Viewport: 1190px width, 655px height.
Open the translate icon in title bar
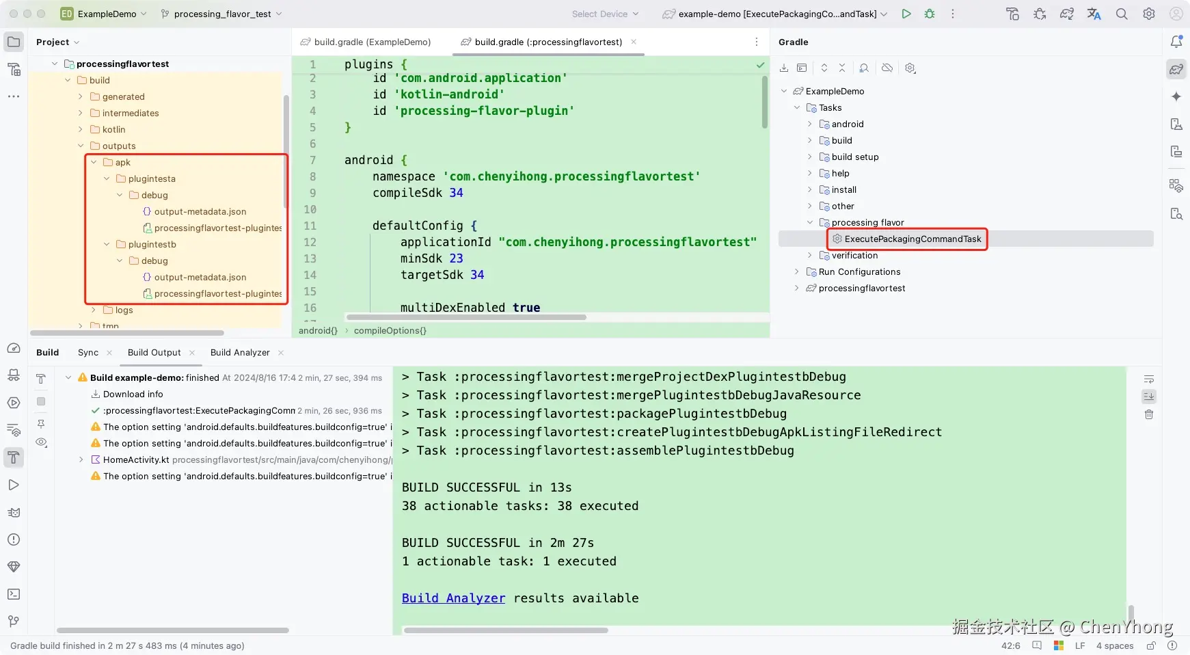(1094, 14)
